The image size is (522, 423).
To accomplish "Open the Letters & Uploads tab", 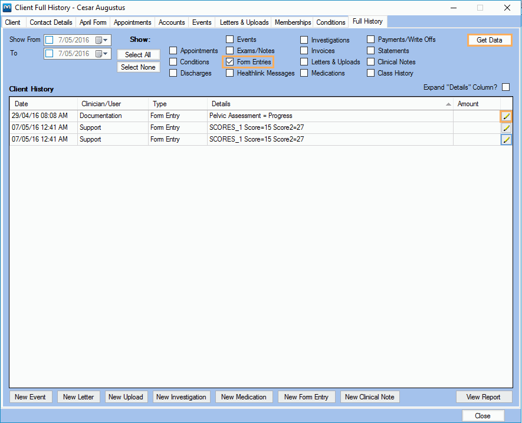I will 244,21.
